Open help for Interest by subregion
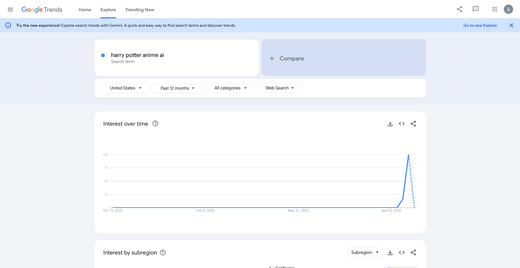This screenshot has width=520, height=268. 163,252
